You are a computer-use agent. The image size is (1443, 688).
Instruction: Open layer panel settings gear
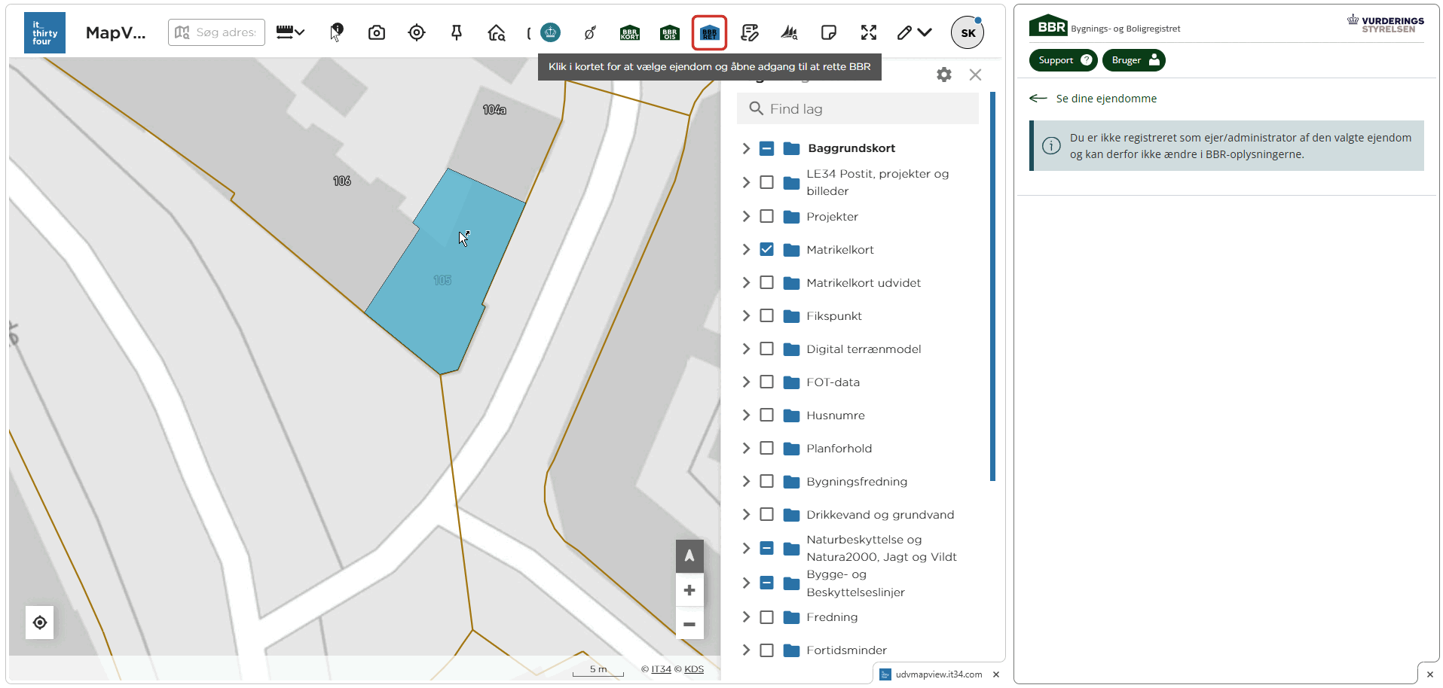944,75
